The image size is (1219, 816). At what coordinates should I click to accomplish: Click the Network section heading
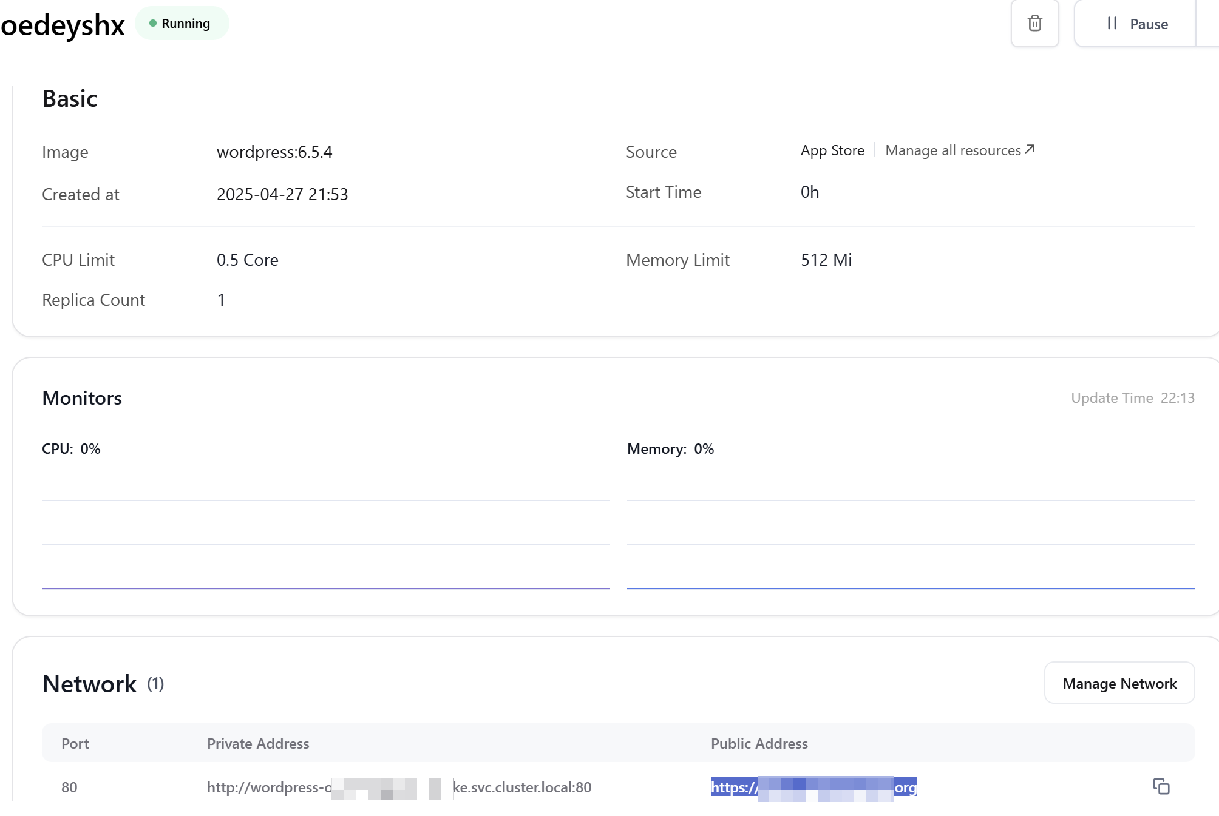89,684
